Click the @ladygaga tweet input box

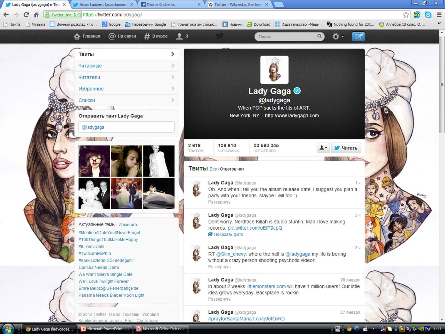coord(127,127)
